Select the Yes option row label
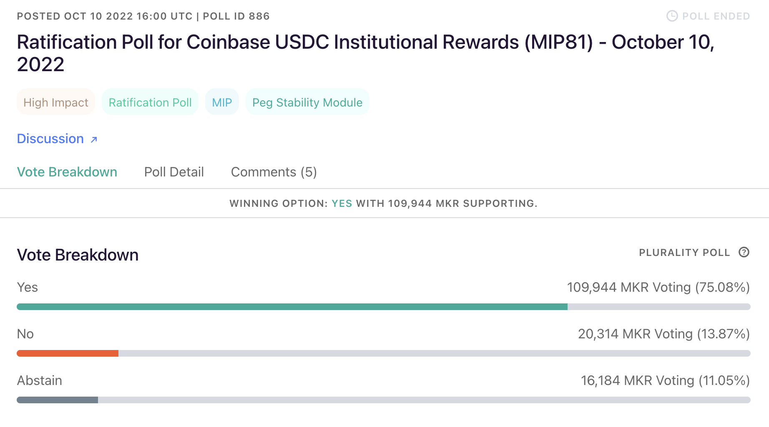Viewport: 769px width, 427px height. (x=27, y=287)
